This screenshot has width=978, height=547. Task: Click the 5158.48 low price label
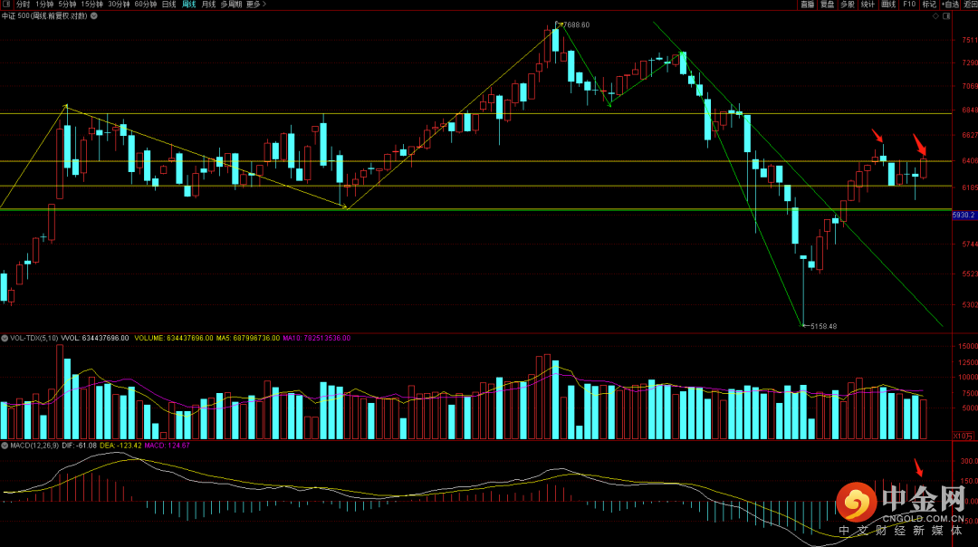(823, 326)
